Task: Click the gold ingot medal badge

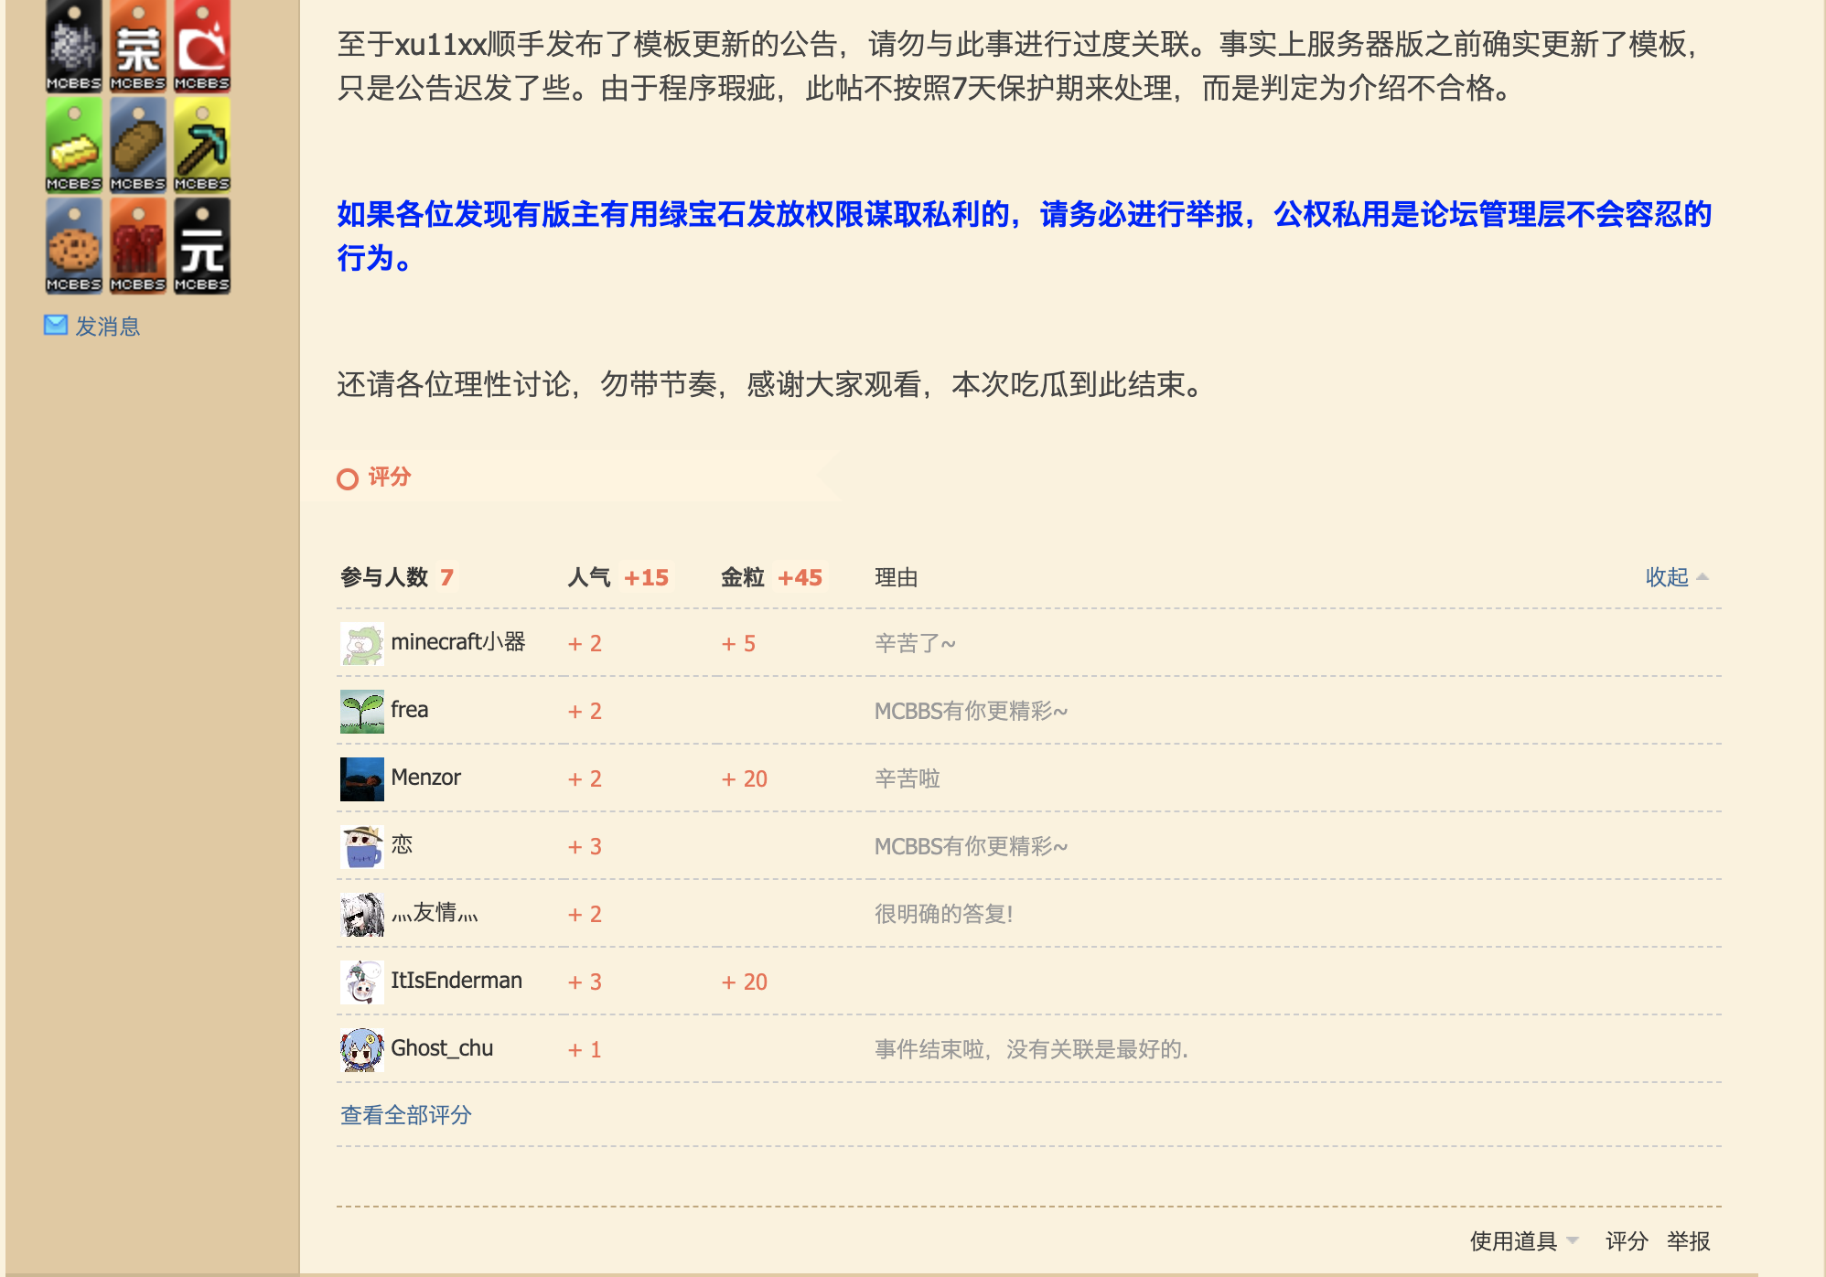Action: click(74, 145)
